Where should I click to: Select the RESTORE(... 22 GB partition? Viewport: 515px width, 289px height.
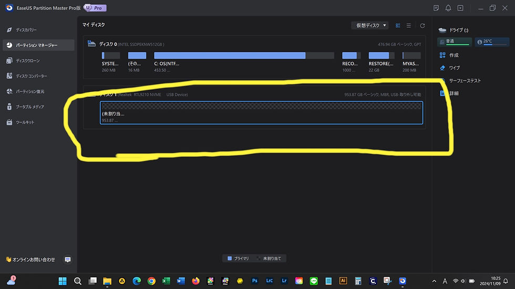click(382, 62)
